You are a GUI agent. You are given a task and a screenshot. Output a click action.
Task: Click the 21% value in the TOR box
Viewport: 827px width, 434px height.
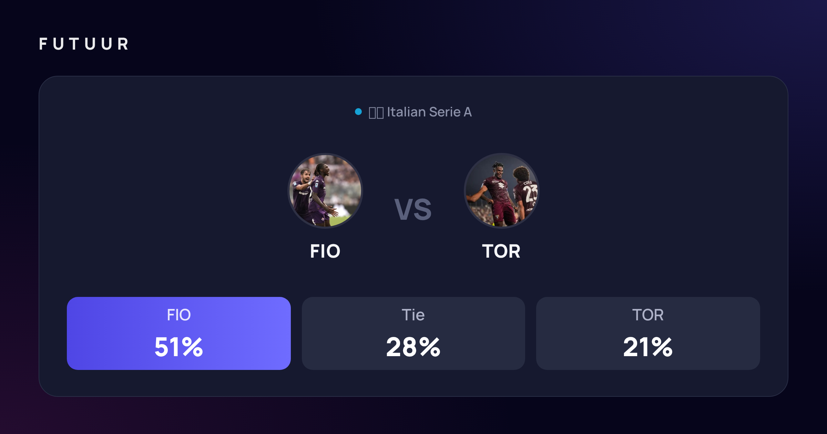648,347
